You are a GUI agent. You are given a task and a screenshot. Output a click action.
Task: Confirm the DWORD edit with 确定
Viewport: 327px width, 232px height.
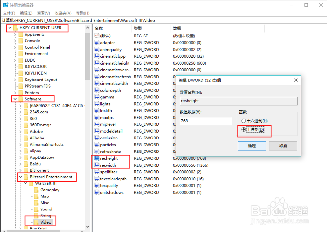pos(252,146)
